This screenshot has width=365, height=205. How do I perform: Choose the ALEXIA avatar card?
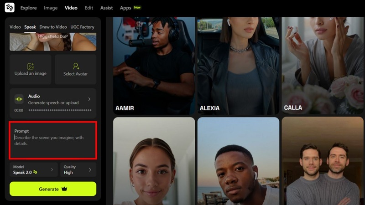(x=238, y=66)
